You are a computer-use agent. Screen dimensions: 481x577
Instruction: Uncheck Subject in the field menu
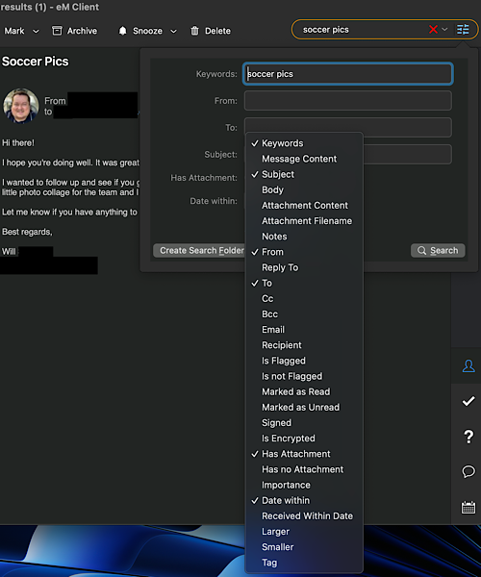coord(304,174)
